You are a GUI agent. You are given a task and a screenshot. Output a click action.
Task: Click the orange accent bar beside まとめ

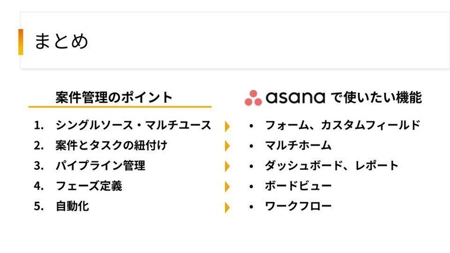[21, 42]
